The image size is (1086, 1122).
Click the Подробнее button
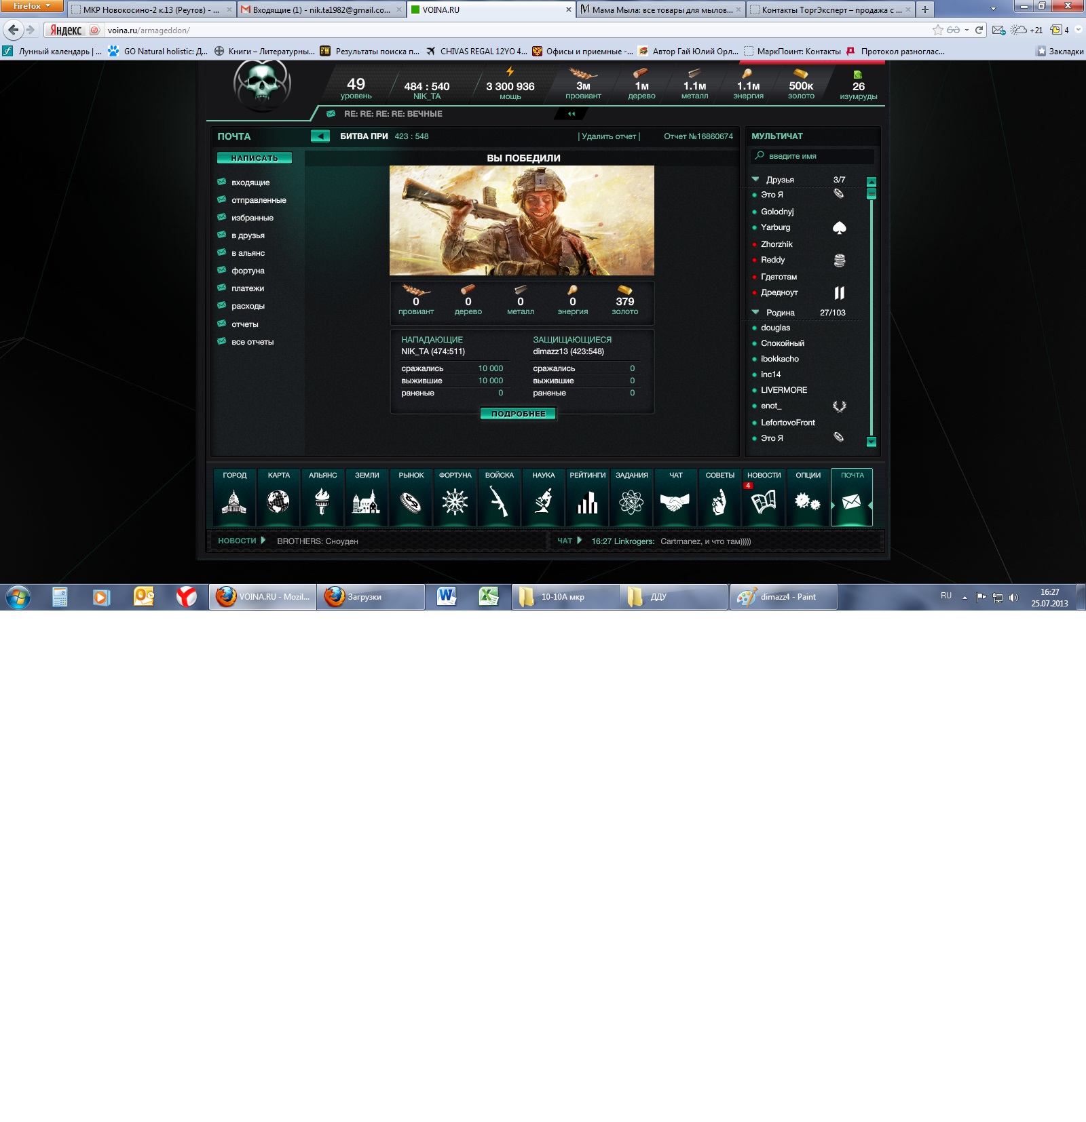[519, 414]
